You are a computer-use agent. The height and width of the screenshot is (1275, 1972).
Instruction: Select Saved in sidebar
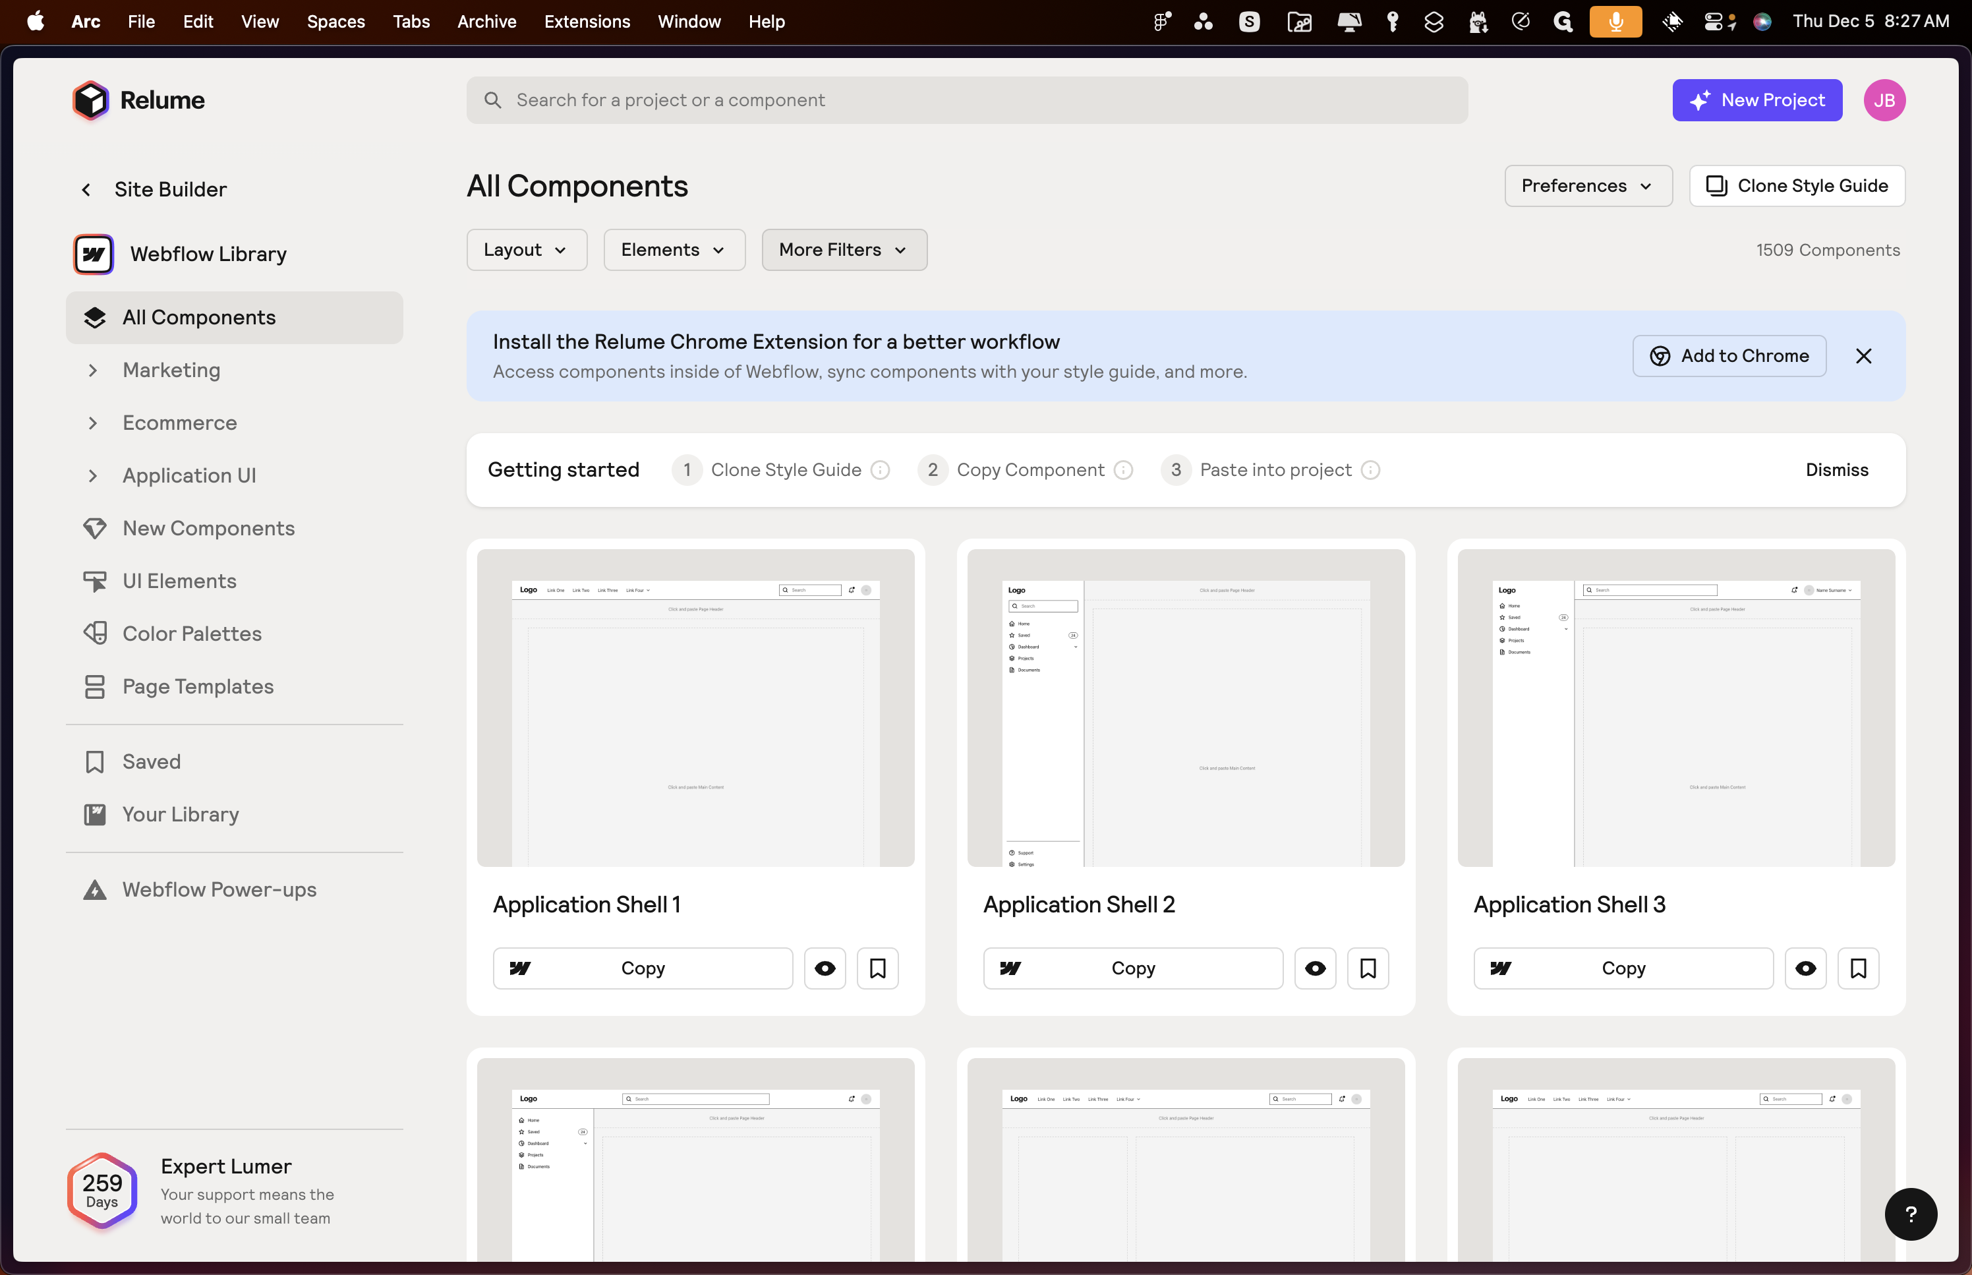(234, 761)
